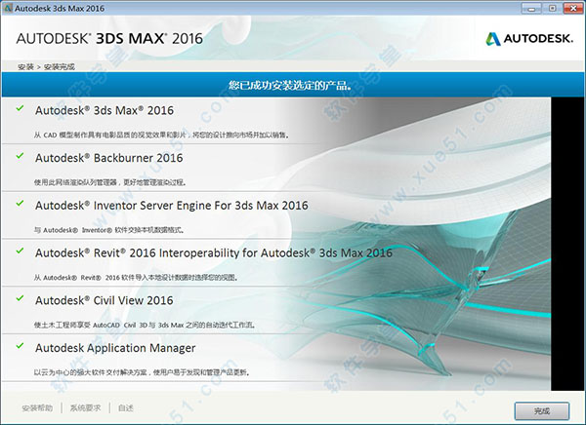Click the 安装 breadcrumb item

(x=25, y=65)
